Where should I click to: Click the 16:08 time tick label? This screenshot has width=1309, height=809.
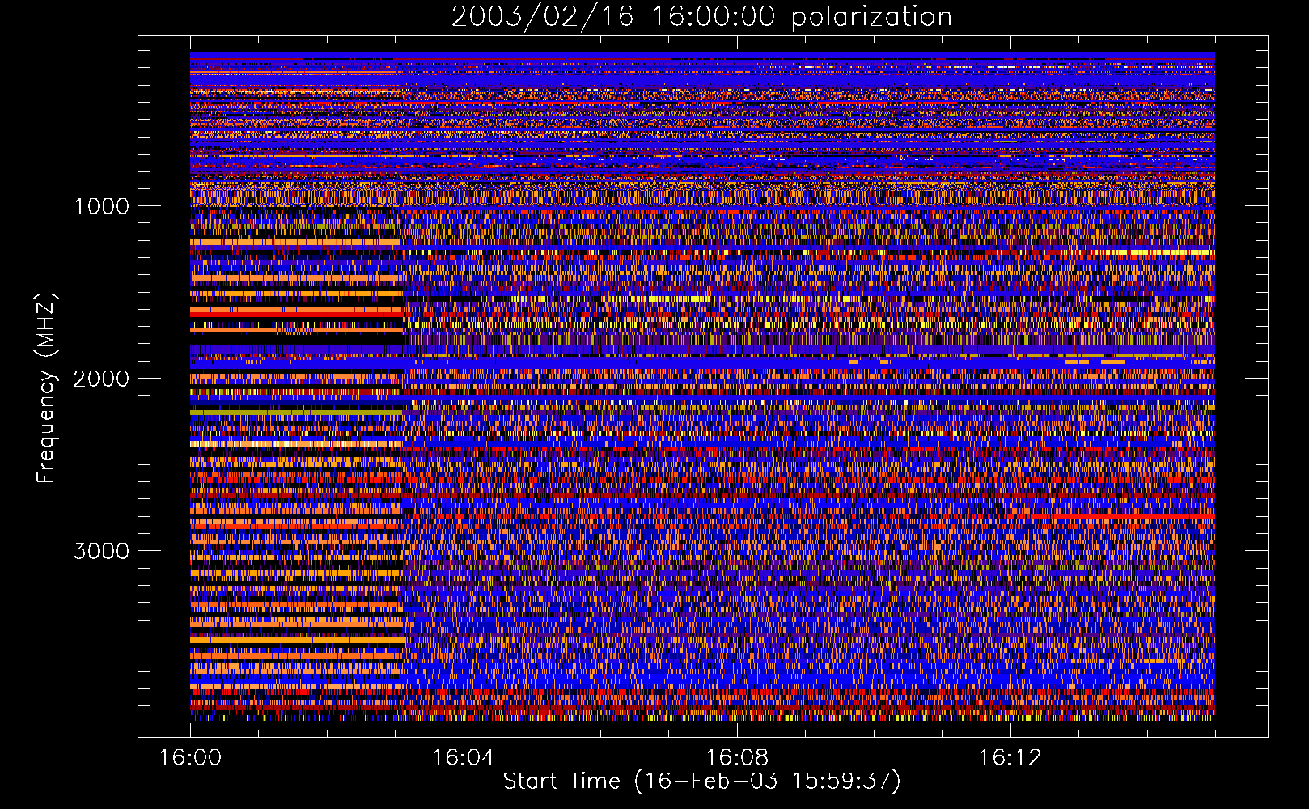736,758
